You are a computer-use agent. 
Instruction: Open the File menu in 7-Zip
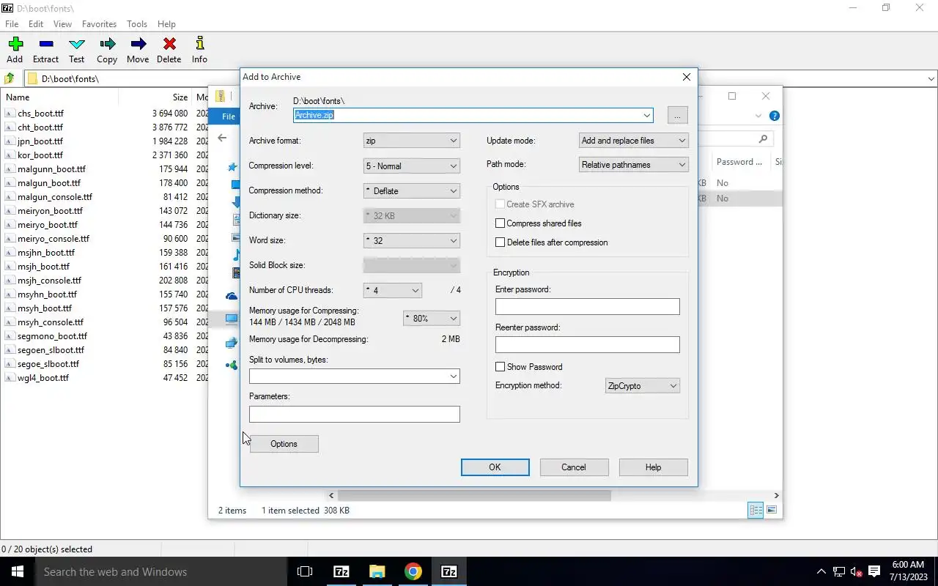tap(12, 24)
